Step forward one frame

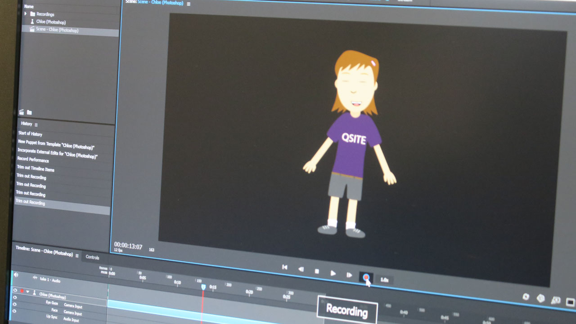pos(349,275)
